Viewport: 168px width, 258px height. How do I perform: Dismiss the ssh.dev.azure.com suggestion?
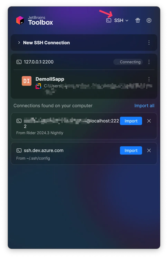(149, 150)
